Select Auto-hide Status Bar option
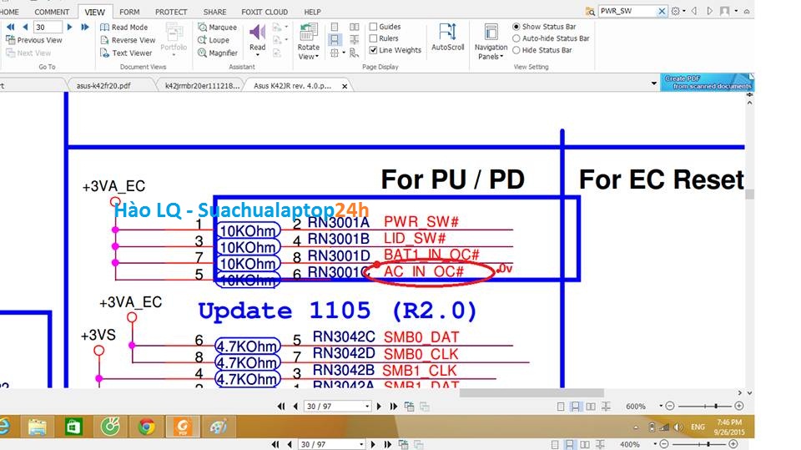Screen dimensions: 801x450 [516, 38]
